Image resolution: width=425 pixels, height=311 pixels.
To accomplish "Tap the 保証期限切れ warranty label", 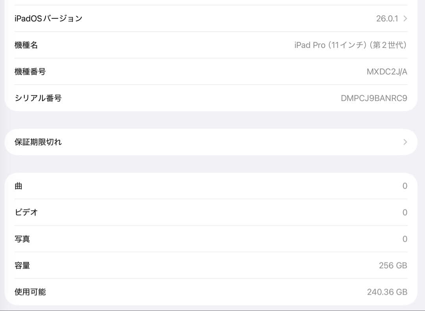I will (38, 142).
